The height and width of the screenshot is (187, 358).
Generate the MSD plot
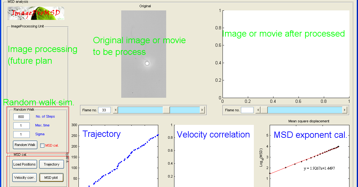point(51,177)
